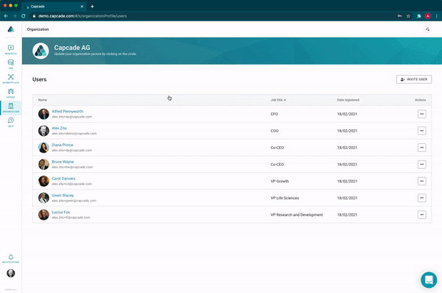Sort table by Job title column

pyautogui.click(x=278, y=100)
